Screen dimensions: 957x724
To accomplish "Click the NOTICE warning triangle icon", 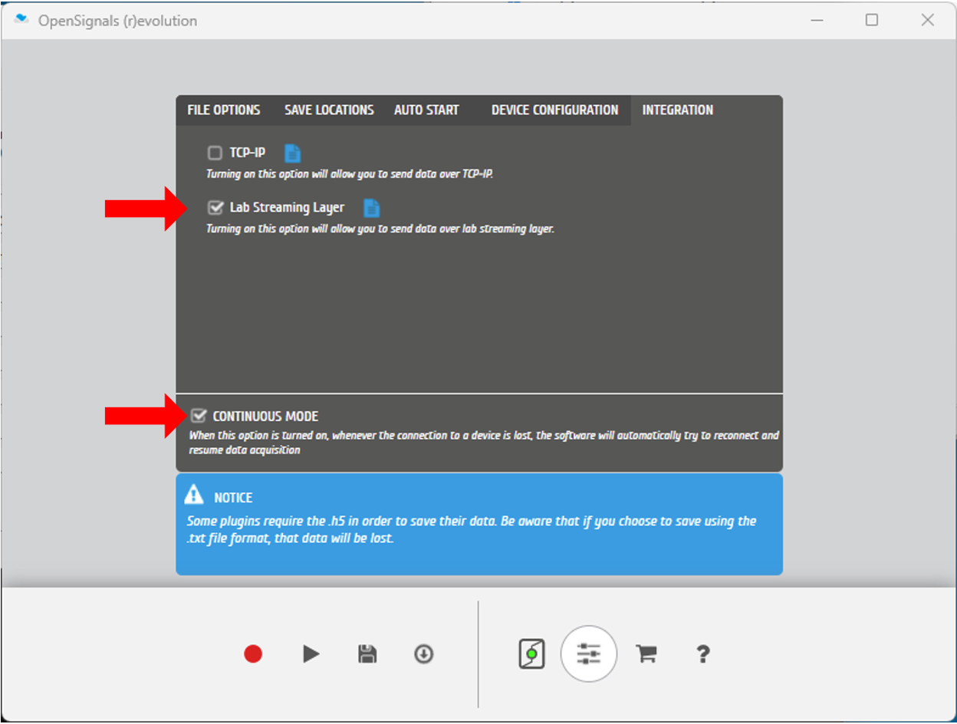I will (195, 494).
